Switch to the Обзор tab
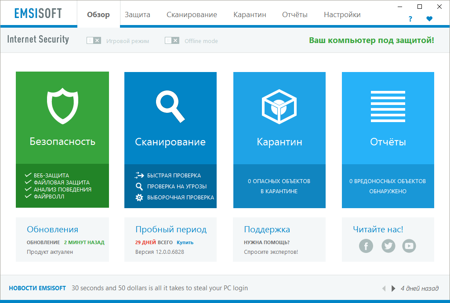Viewport: 450px width, 303px height. (x=98, y=14)
